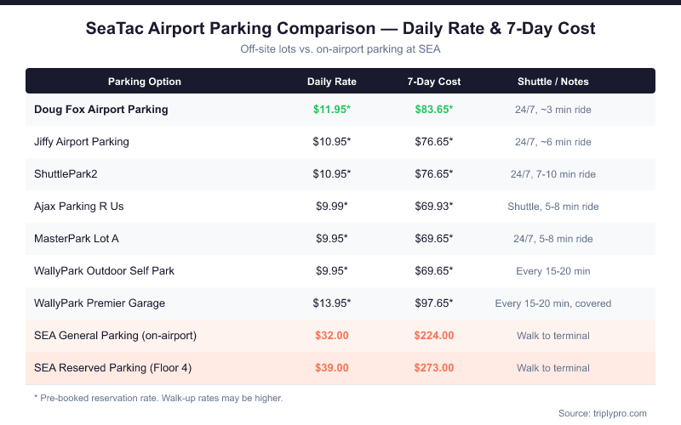
Task: Select SEA General Parking (on-airport) row
Action: click(x=116, y=335)
